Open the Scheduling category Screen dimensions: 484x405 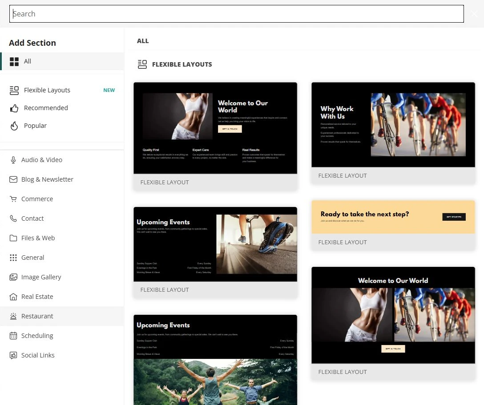coord(62,336)
